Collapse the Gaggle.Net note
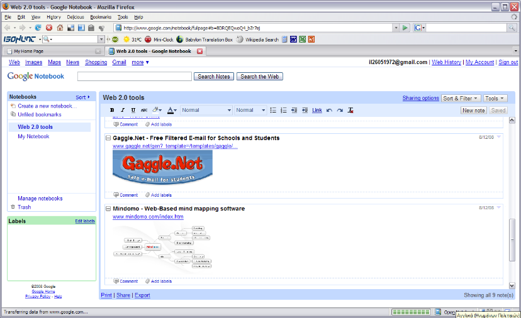 pyautogui.click(x=108, y=138)
